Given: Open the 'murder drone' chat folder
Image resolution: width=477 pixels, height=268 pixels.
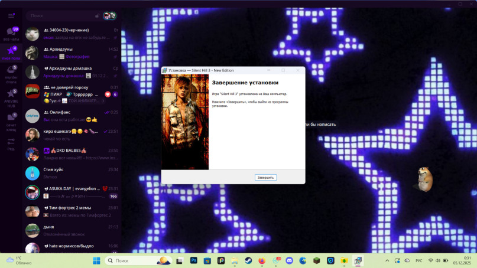Looking at the screenshot, I should point(11,74).
